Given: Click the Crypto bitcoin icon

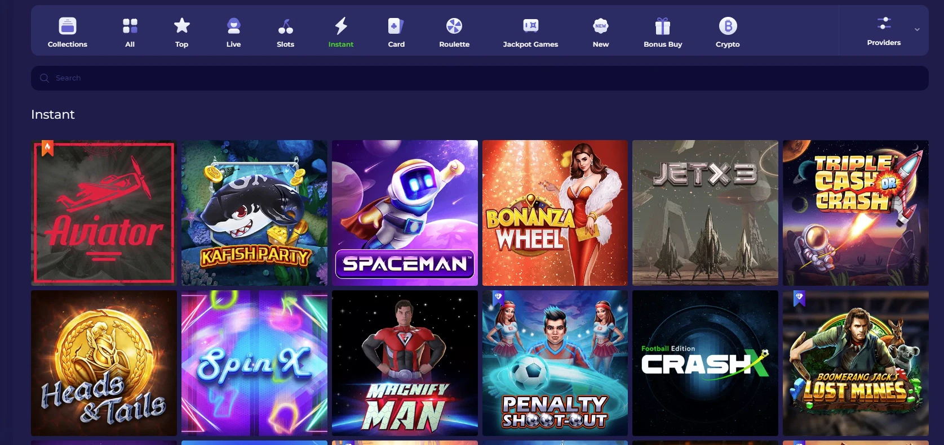Looking at the screenshot, I should click(728, 26).
